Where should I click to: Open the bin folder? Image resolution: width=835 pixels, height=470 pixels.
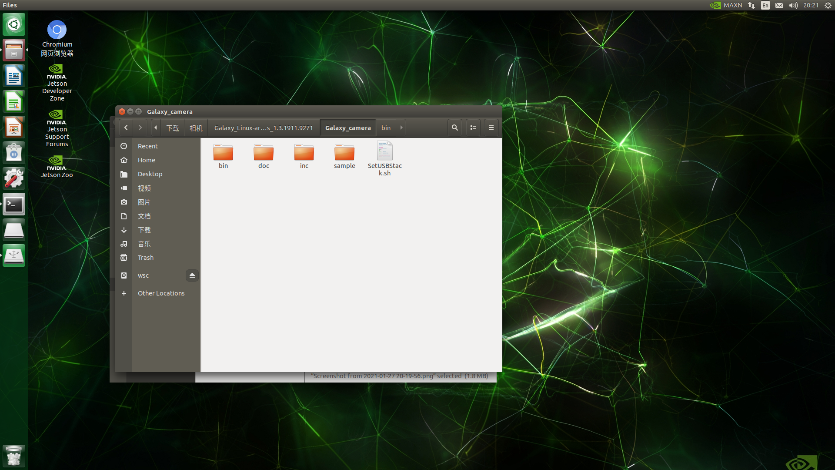223,156
